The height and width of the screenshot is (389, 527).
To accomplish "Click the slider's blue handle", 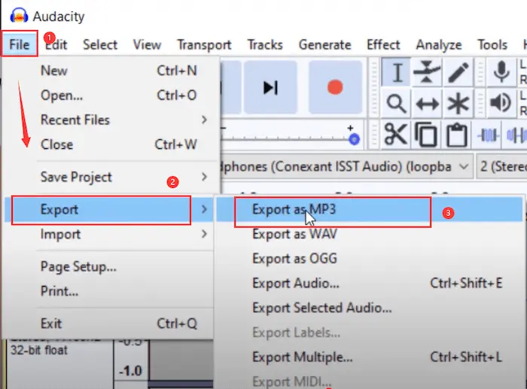I will coord(354,139).
